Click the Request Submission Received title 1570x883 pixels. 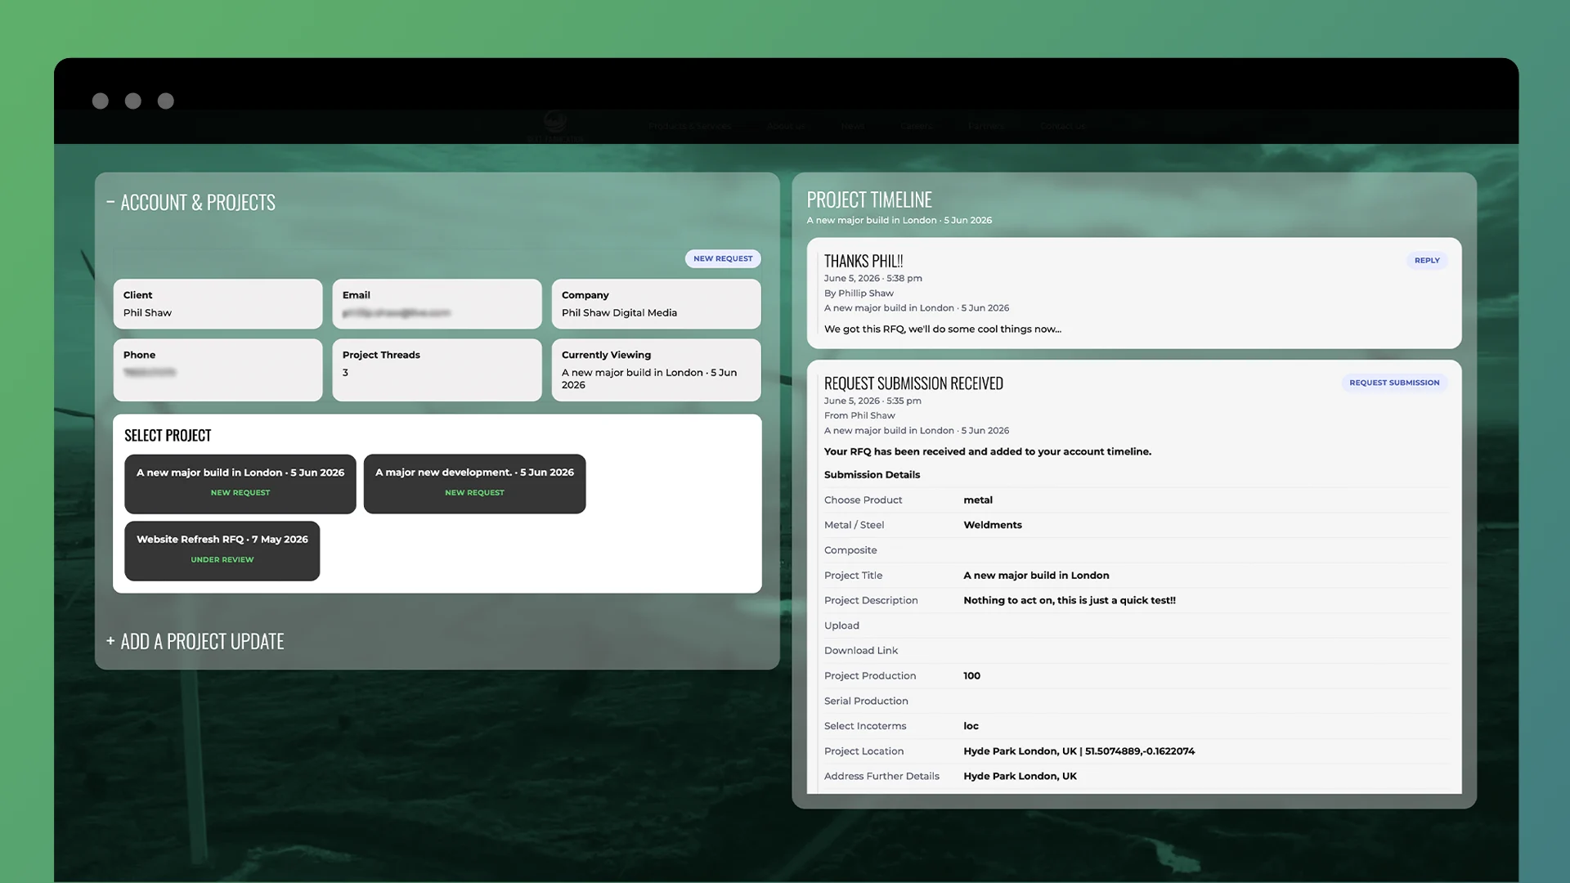point(913,383)
